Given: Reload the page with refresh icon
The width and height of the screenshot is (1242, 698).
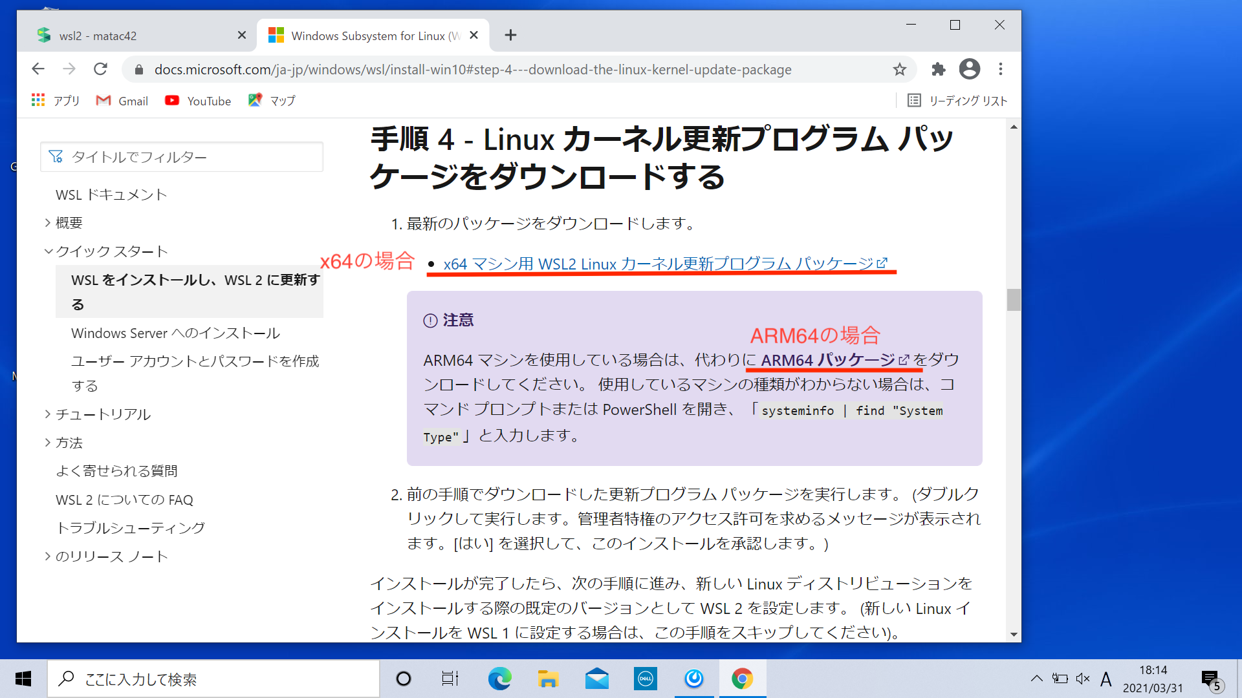Looking at the screenshot, I should click(100, 69).
